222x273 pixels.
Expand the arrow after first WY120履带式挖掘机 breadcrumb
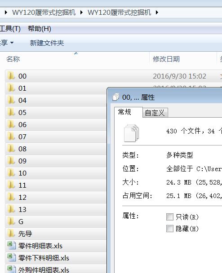tap(81, 13)
